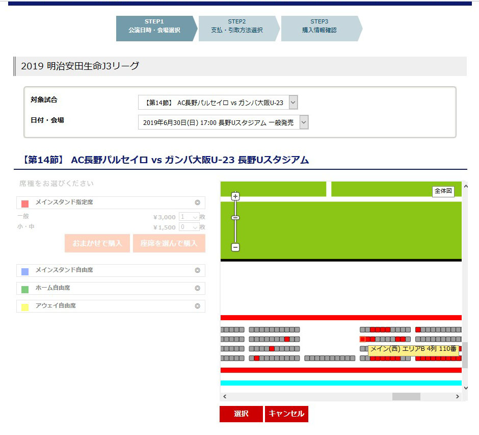Click availability circle icon for ホーム自由席

tap(197, 288)
